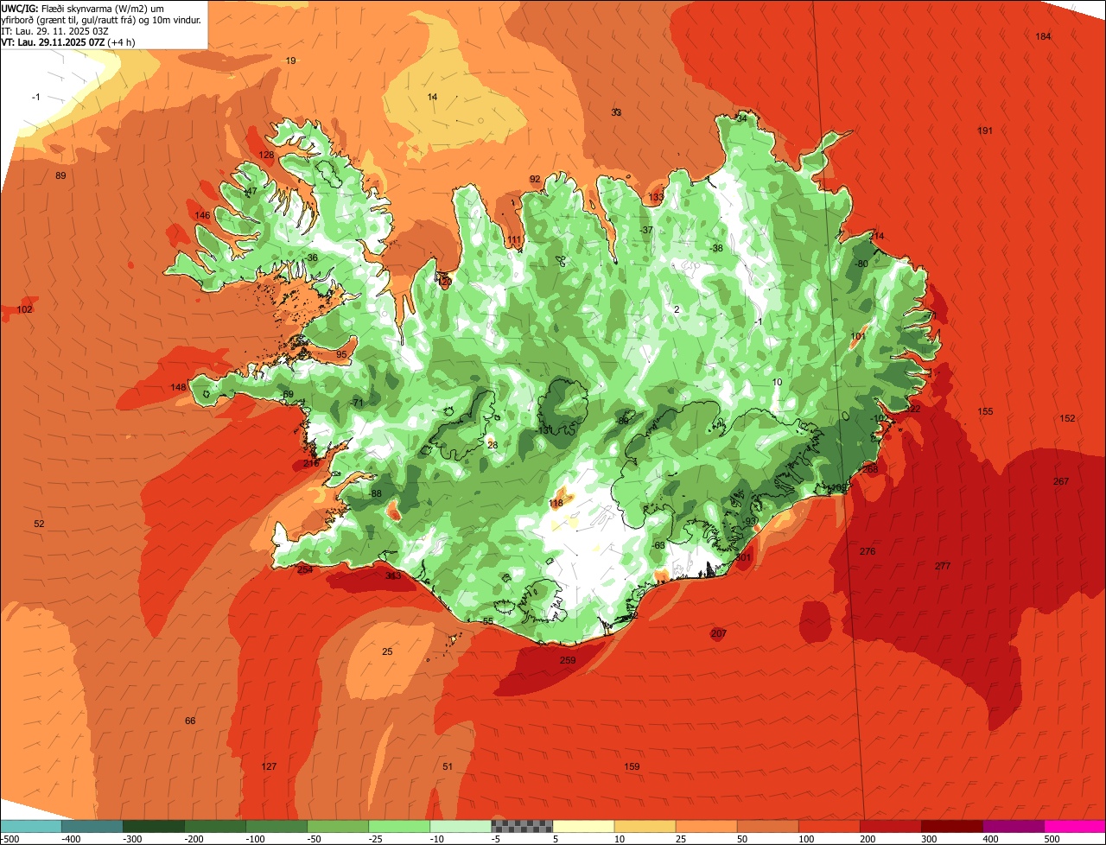Click the map value 276 on the ocean

pos(868,551)
